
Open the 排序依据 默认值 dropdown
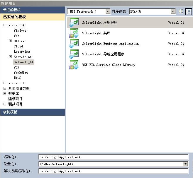pyautogui.click(x=173, y=11)
